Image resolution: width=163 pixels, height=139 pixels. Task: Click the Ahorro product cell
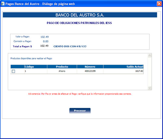coord(62,71)
